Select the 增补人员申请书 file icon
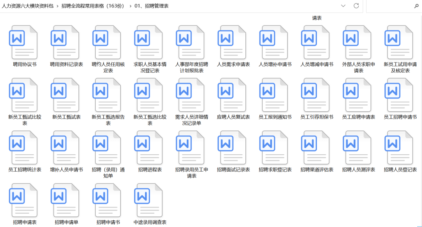The width and height of the screenshot is (422, 227). pyautogui.click(x=65, y=148)
